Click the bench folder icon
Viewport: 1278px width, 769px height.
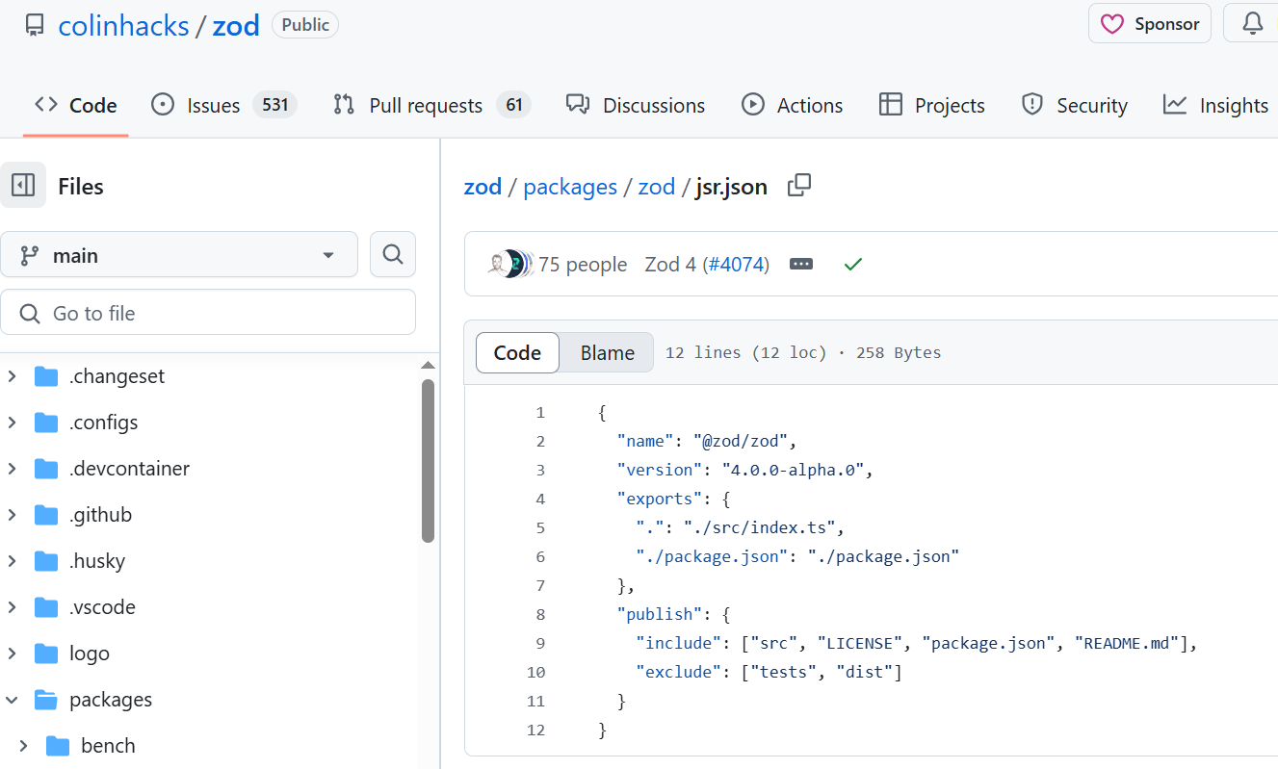click(58, 746)
